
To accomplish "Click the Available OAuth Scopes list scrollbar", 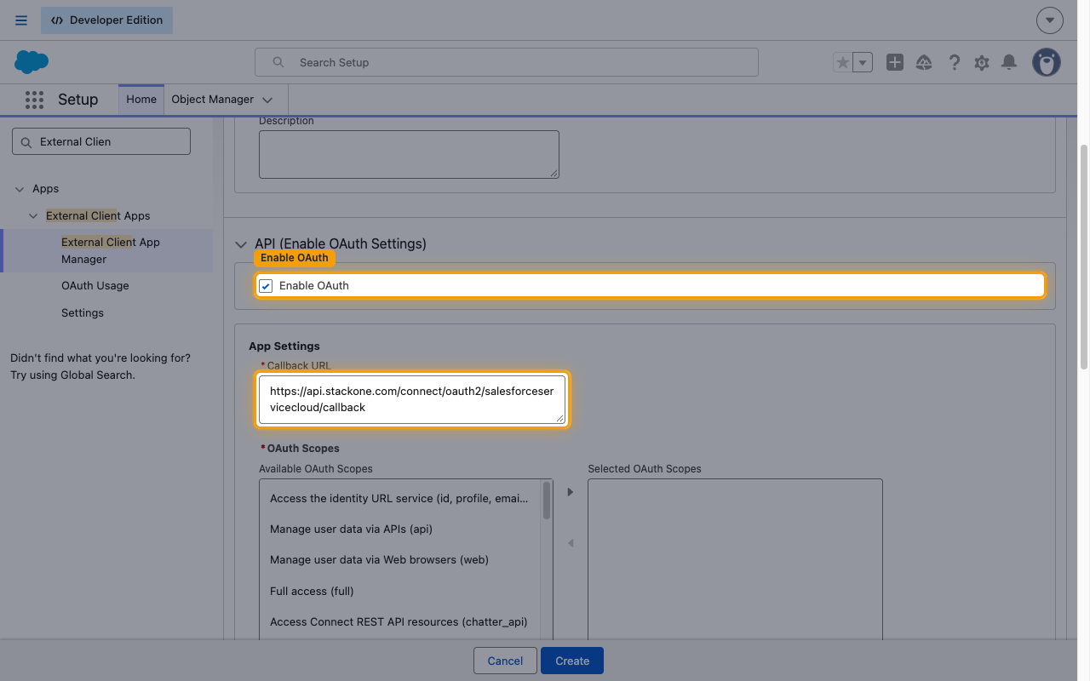I will coord(547,501).
